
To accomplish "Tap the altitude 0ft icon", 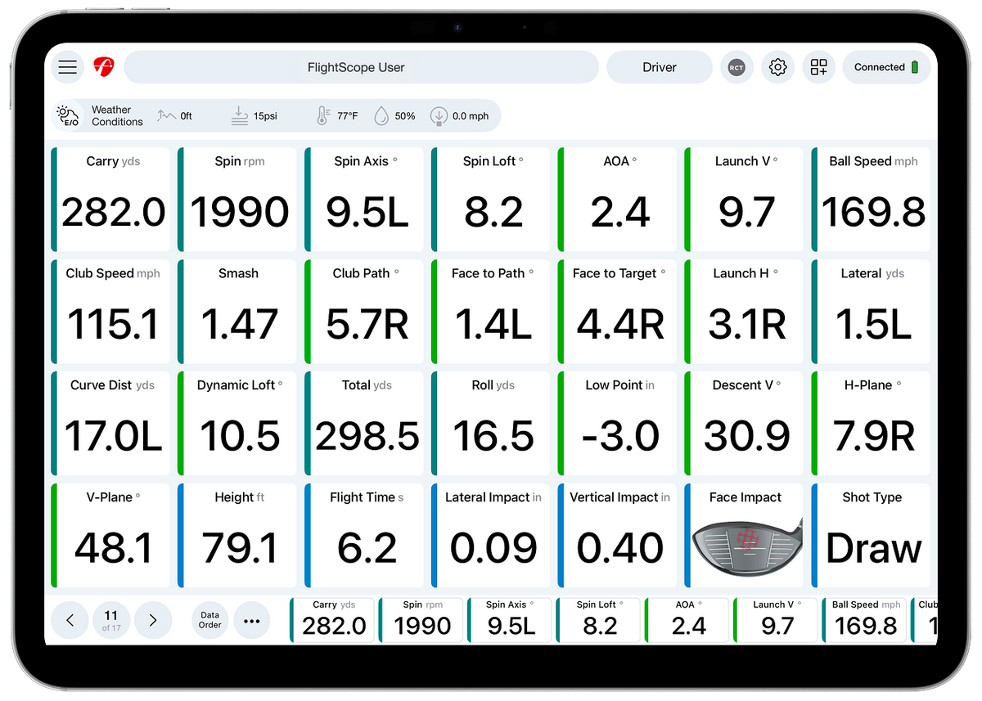I will [168, 115].
